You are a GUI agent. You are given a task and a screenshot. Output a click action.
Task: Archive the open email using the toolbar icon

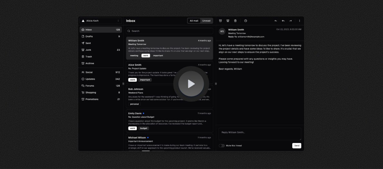(220, 21)
